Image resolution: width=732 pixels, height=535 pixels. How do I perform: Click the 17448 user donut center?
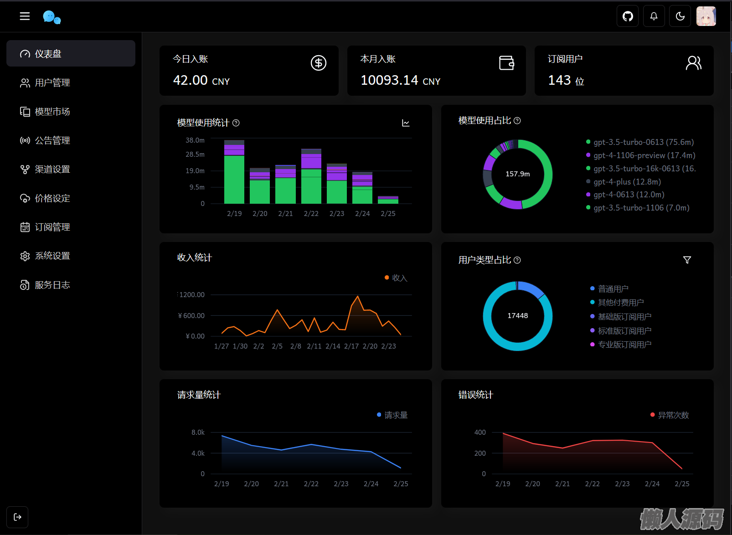pos(518,316)
